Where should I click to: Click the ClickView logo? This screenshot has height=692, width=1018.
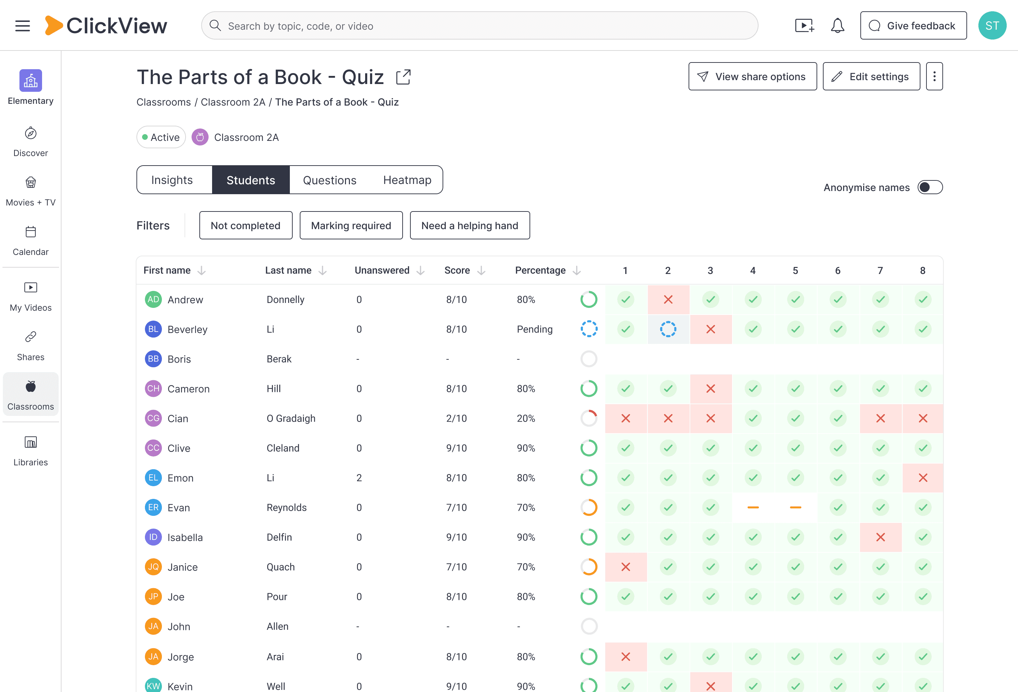(x=106, y=25)
